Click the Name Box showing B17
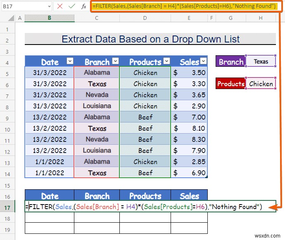Viewport: 285px width, 240px height. tap(24, 6)
